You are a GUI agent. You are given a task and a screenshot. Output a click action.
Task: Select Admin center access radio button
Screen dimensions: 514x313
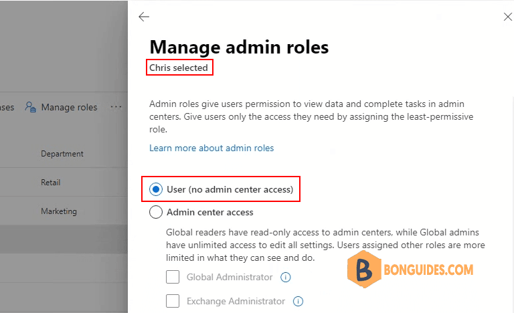point(156,212)
